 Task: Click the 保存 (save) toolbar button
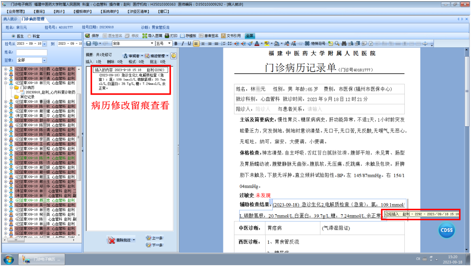[92, 36]
